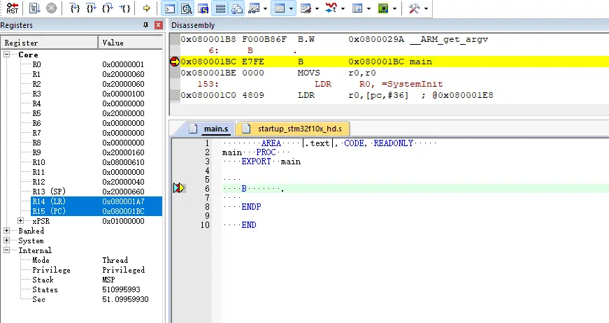Open the Toolbox dropdown arrow

pyautogui.click(x=427, y=9)
